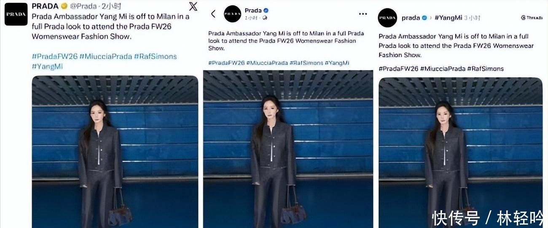
Task: Open the #MiucciaPrada hashtag in X post
Action: pos(106,56)
